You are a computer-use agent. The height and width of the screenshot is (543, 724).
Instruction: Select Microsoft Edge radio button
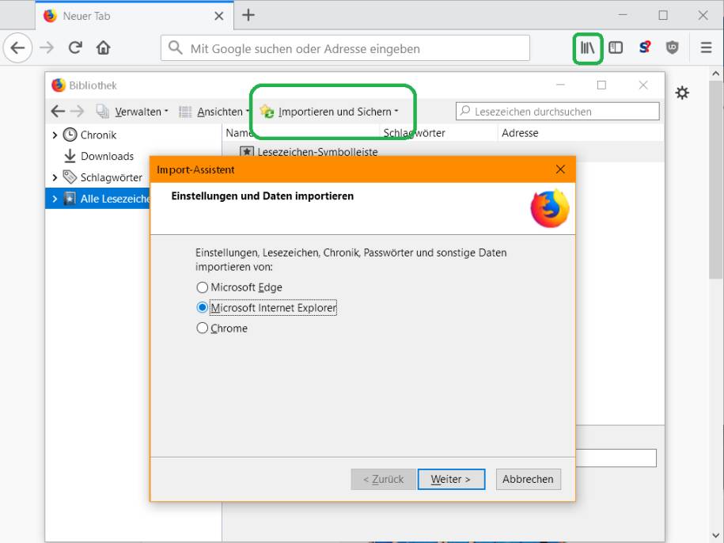pyautogui.click(x=202, y=287)
